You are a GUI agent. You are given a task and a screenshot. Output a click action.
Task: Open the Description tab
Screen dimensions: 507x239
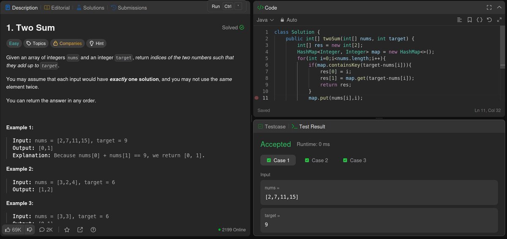[x=21, y=8]
